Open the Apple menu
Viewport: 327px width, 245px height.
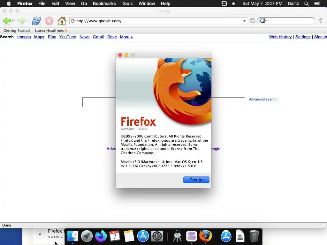(x=9, y=4)
